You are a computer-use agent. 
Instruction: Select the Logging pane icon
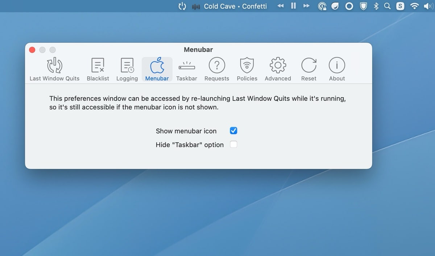click(x=127, y=68)
